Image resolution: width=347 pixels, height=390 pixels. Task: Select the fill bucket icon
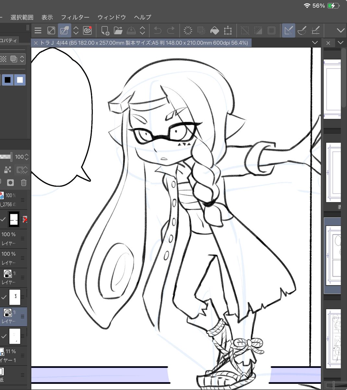(x=214, y=31)
